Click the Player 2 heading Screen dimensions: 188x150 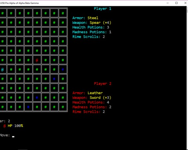[103, 84]
